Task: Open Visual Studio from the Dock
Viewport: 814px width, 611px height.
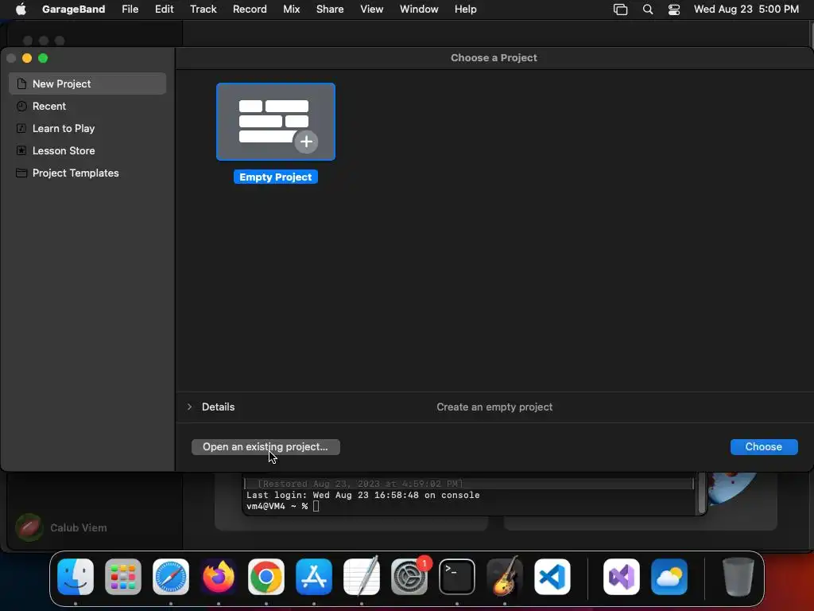Action: [622, 577]
